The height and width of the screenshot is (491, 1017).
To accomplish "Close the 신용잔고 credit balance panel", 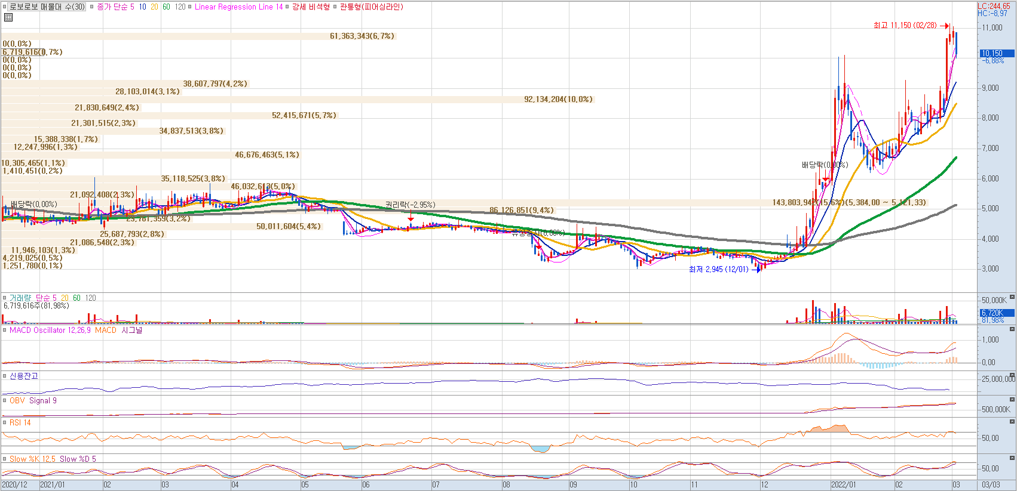I will tap(1012, 375).
